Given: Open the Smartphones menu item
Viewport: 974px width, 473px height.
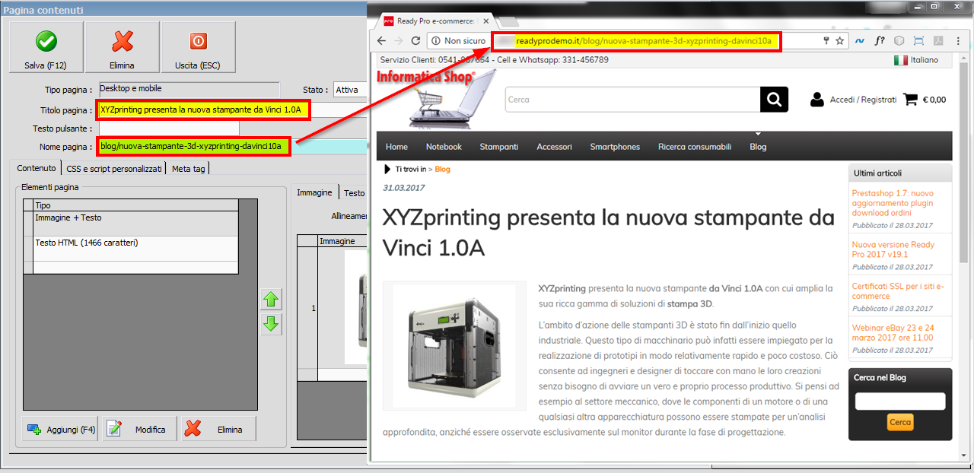Looking at the screenshot, I should tap(615, 147).
